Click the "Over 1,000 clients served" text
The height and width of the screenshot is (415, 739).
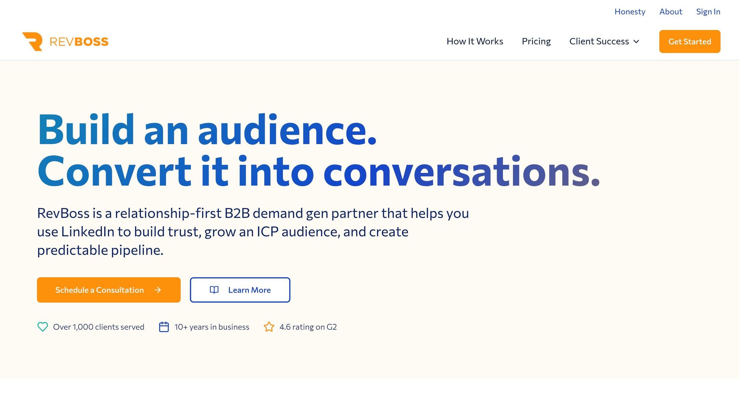click(x=99, y=327)
